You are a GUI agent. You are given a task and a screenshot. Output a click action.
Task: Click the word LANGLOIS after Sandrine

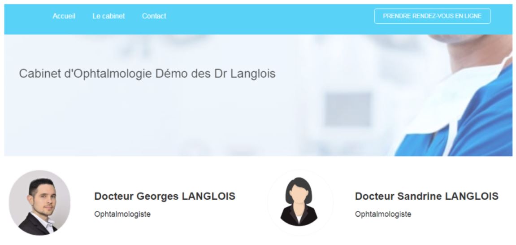[x=472, y=196]
